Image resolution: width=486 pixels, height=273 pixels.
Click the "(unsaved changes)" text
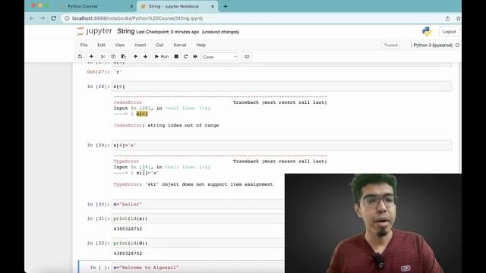click(220, 32)
